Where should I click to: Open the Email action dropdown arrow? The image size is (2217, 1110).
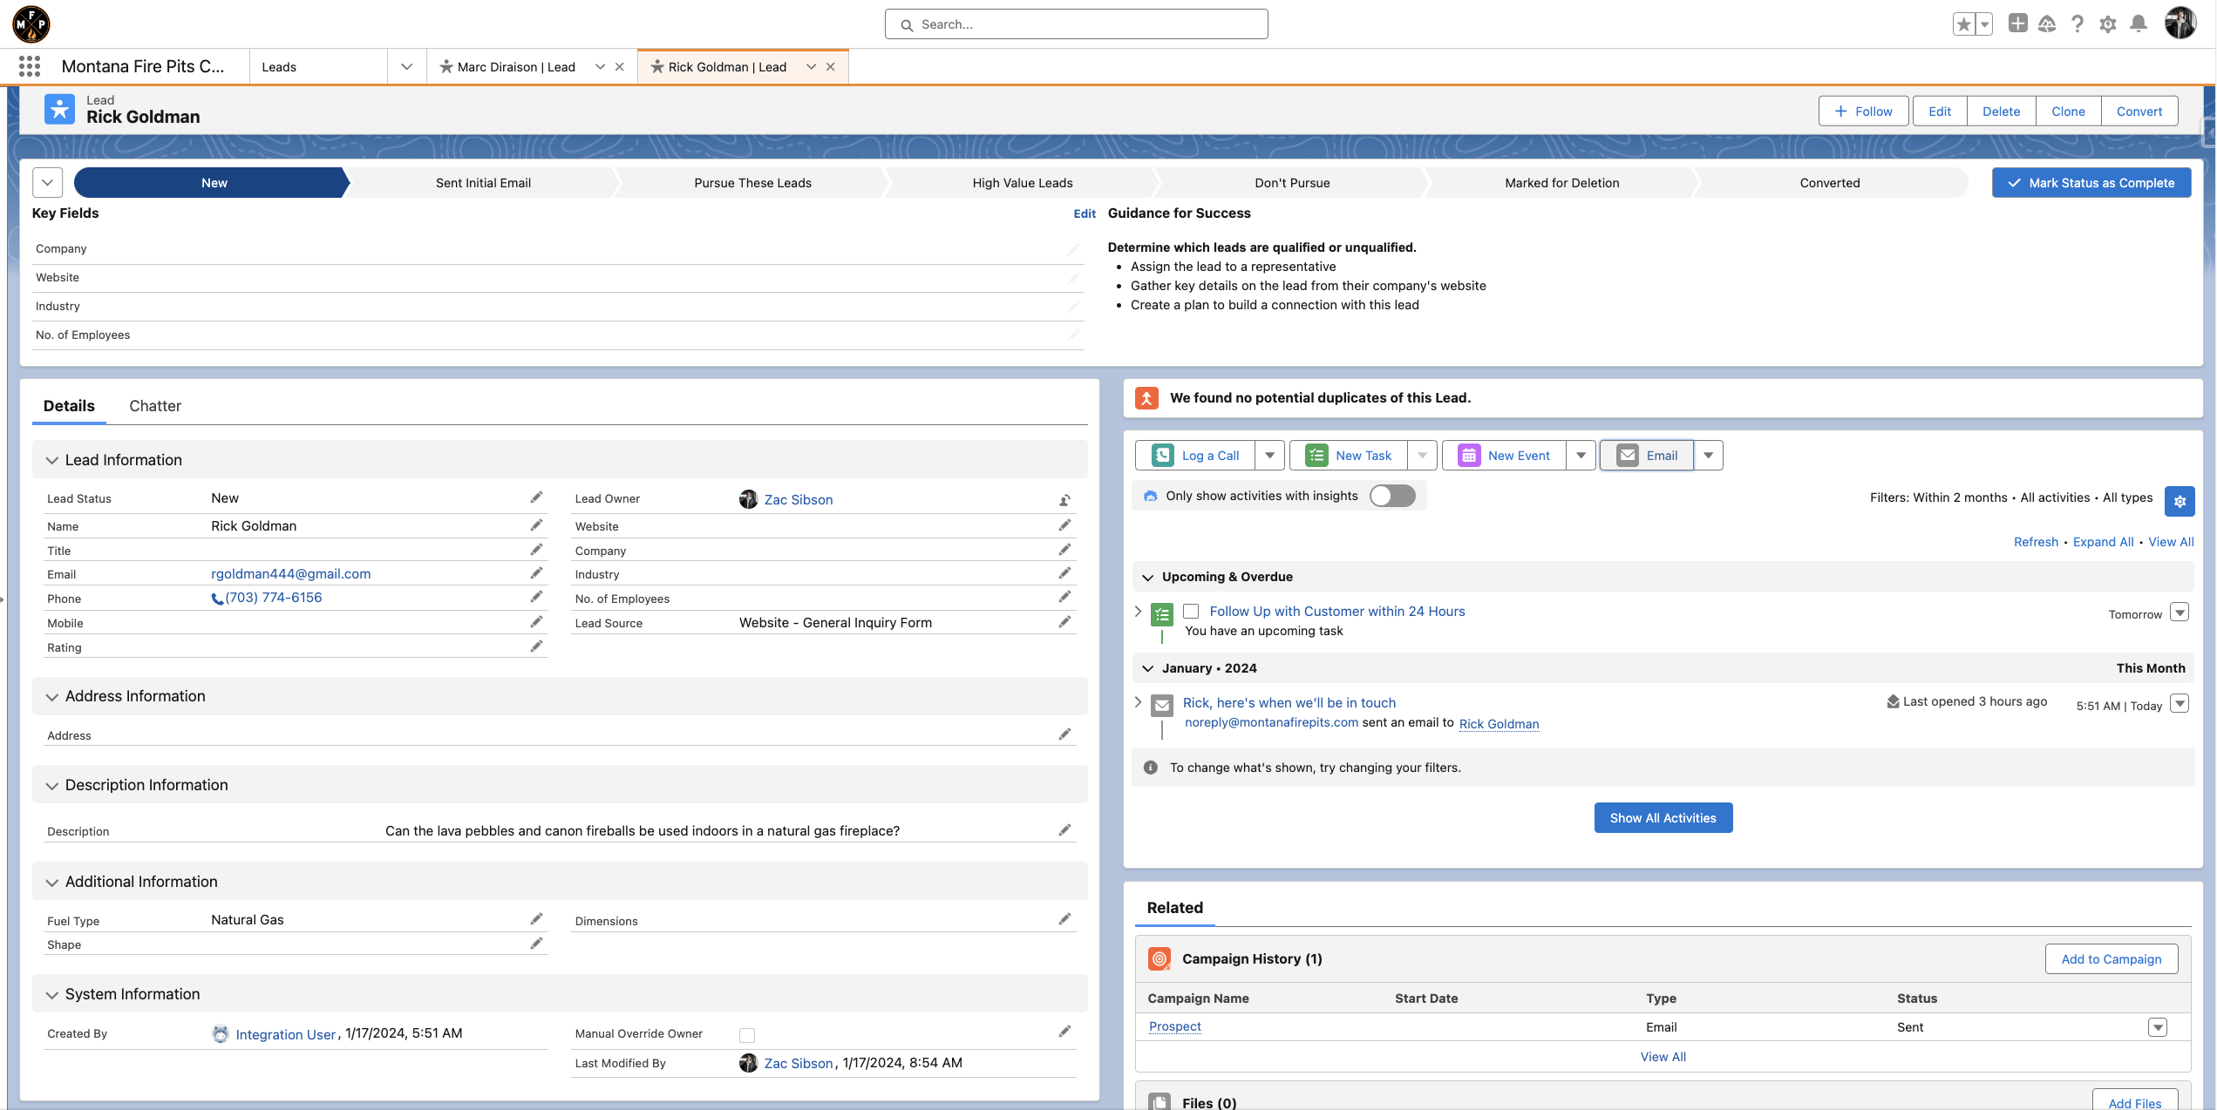[x=1709, y=456]
